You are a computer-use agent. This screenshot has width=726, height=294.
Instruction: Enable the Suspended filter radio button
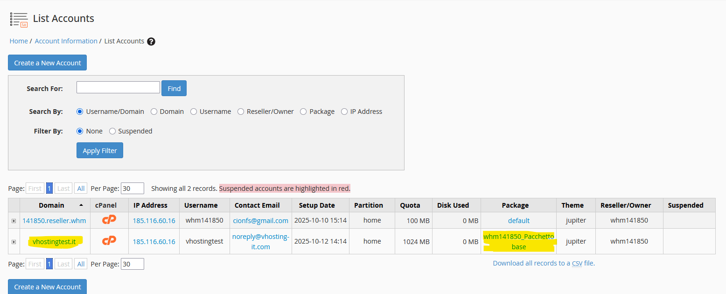pyautogui.click(x=112, y=131)
